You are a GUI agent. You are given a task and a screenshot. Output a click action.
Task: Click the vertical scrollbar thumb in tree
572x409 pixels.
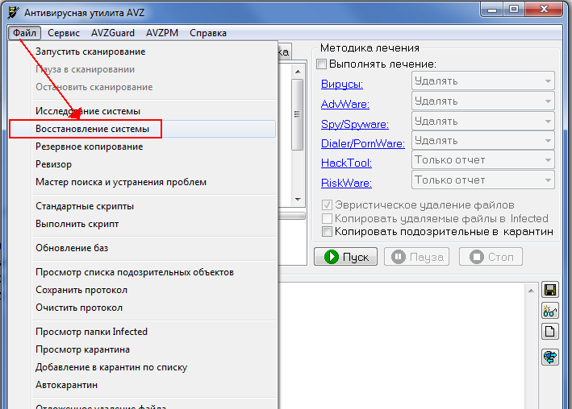coord(298,114)
